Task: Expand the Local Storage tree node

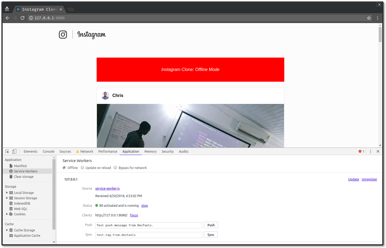Action: coord(7,193)
